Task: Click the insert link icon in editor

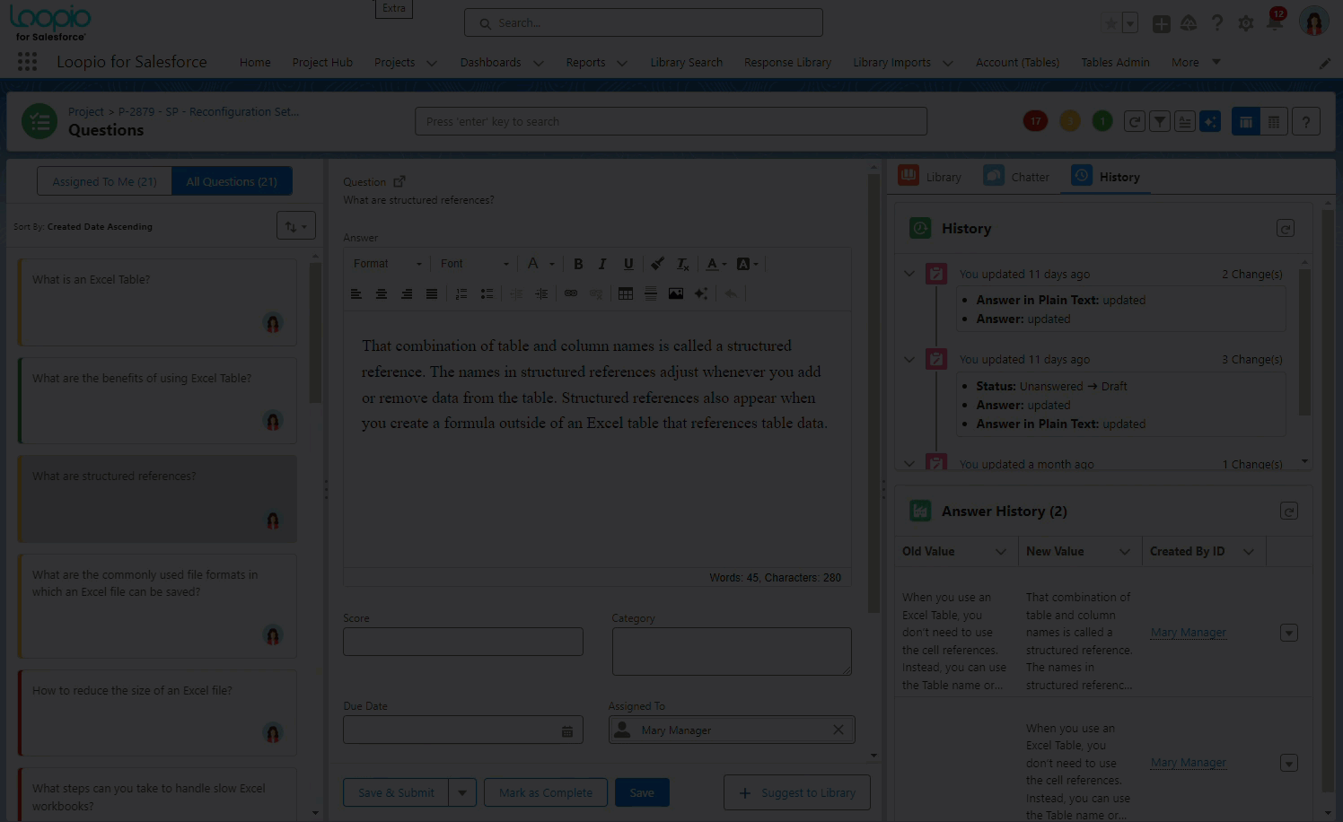Action: click(571, 293)
